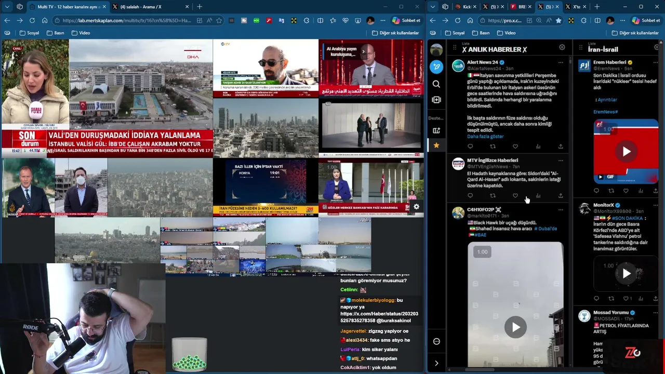The height and width of the screenshot is (374, 665).
Task: Like the Alert News 24 post
Action: point(515,146)
